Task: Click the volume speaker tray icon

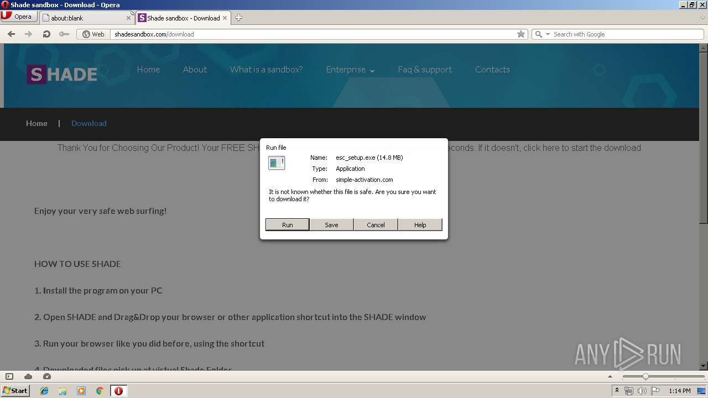Action: (x=642, y=391)
